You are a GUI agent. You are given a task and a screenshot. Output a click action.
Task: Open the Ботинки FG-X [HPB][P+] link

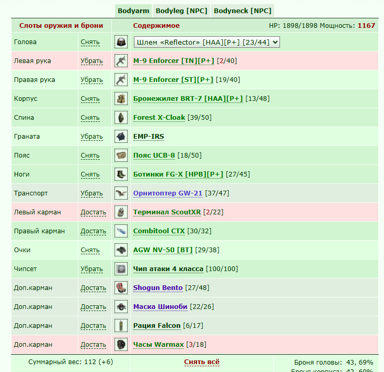click(178, 174)
